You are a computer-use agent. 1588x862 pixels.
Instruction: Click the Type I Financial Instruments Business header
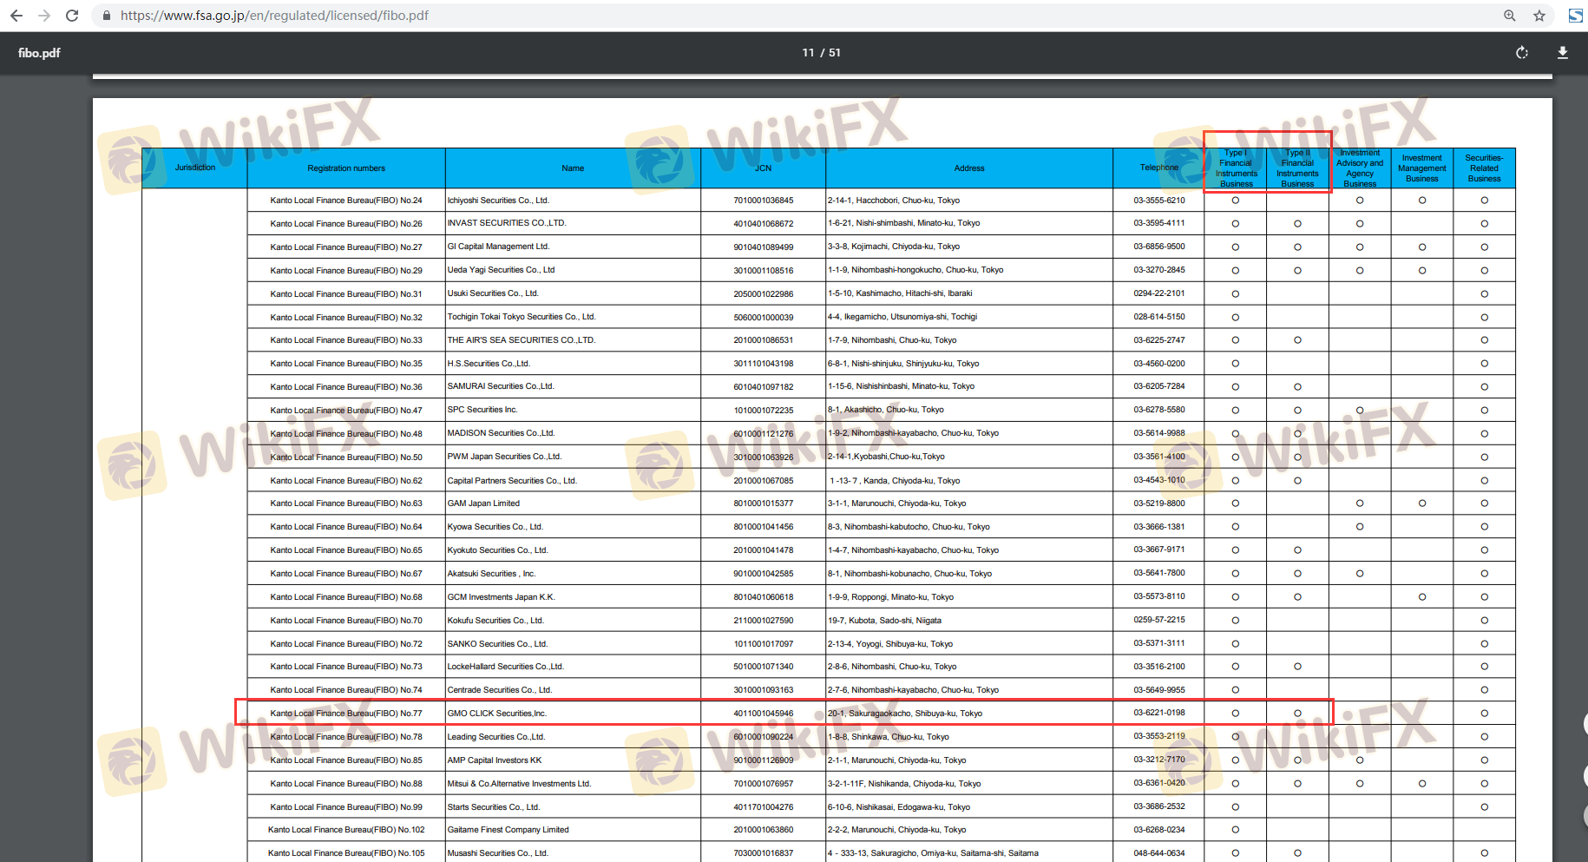coord(1236,168)
